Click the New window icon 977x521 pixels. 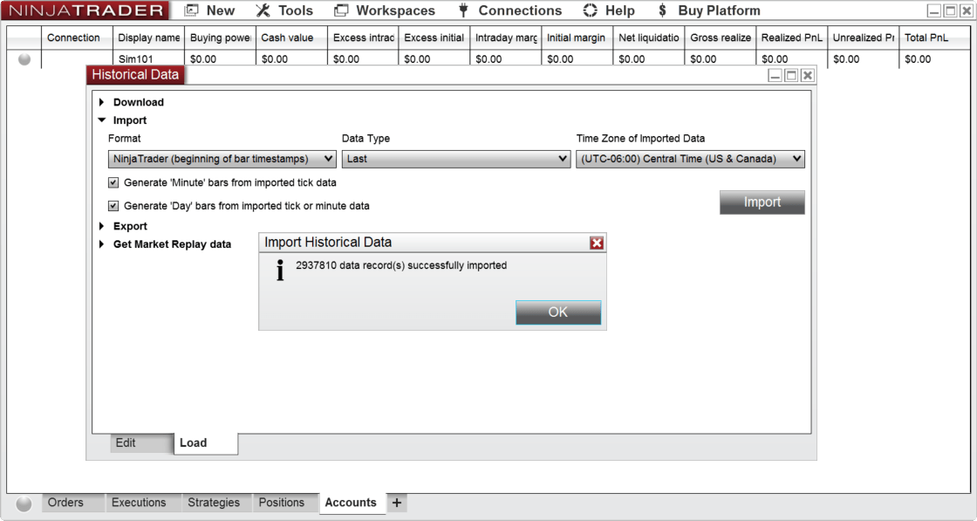pyautogui.click(x=192, y=10)
